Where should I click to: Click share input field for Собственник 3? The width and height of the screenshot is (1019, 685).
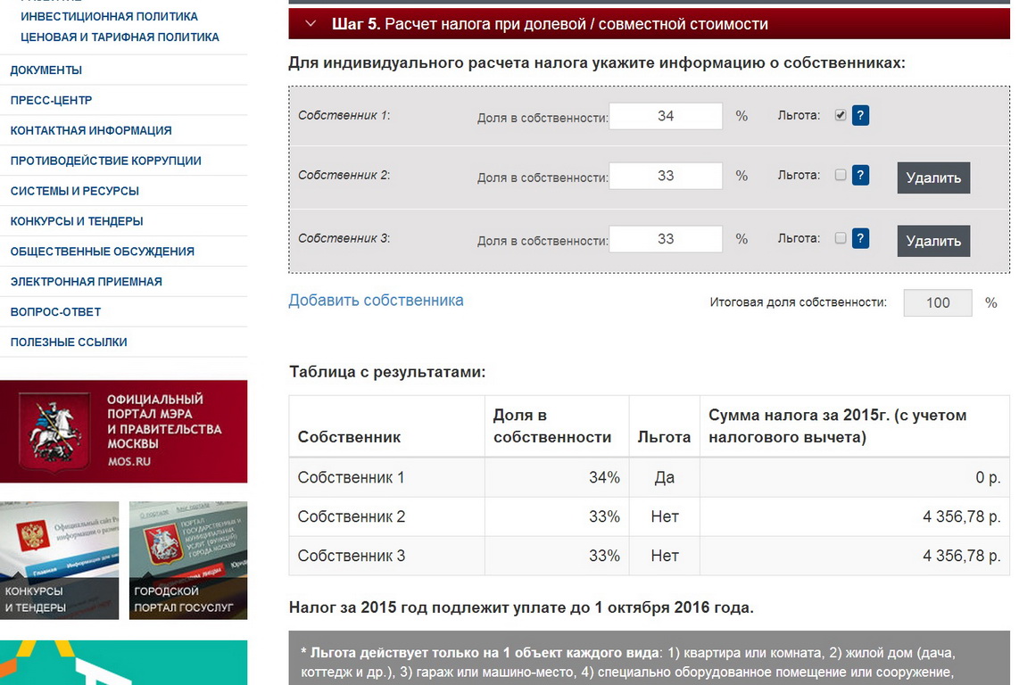(666, 239)
